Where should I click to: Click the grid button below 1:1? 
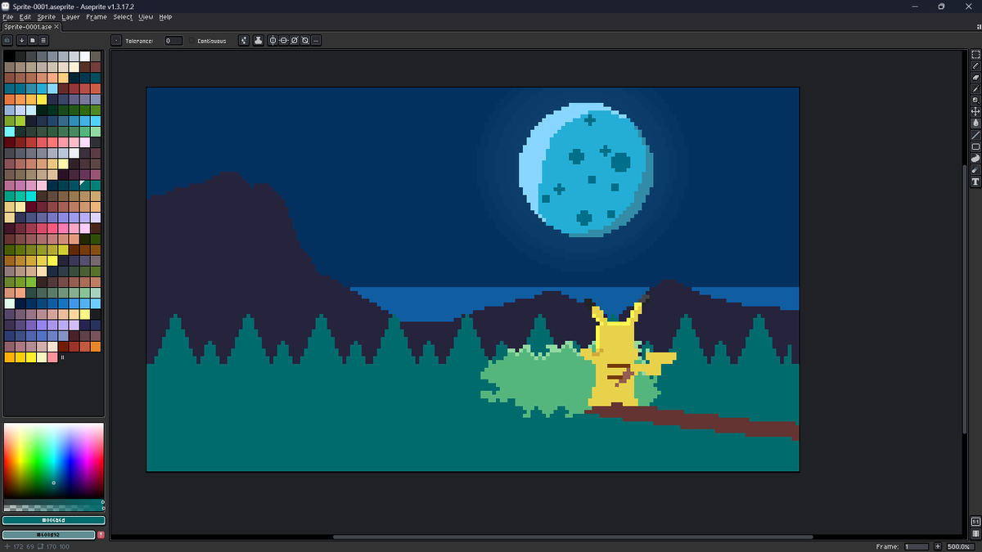[x=975, y=533]
